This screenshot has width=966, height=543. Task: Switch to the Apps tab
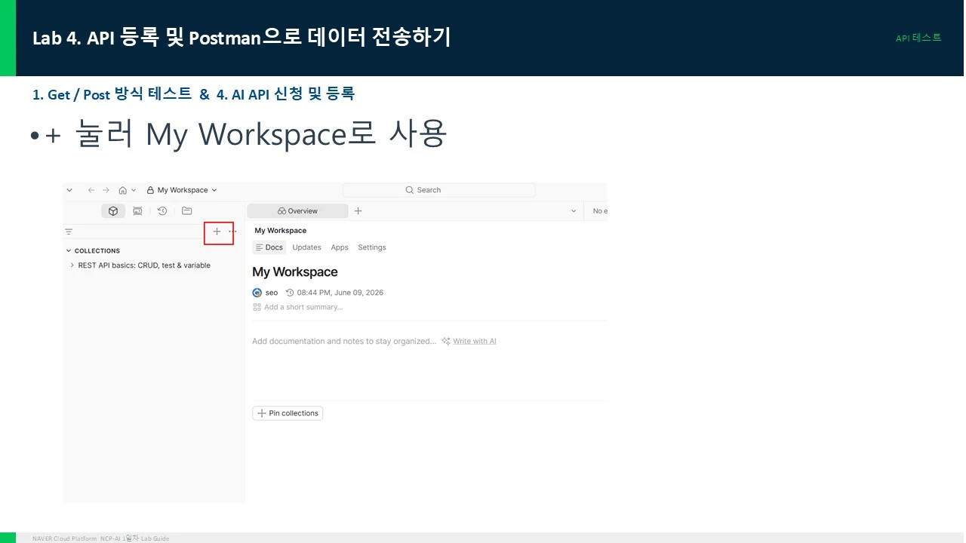pyautogui.click(x=340, y=247)
